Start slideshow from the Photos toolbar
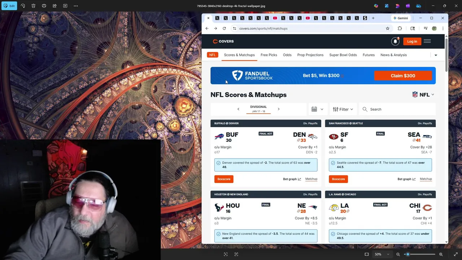The height and width of the screenshot is (260, 462). 65,6
